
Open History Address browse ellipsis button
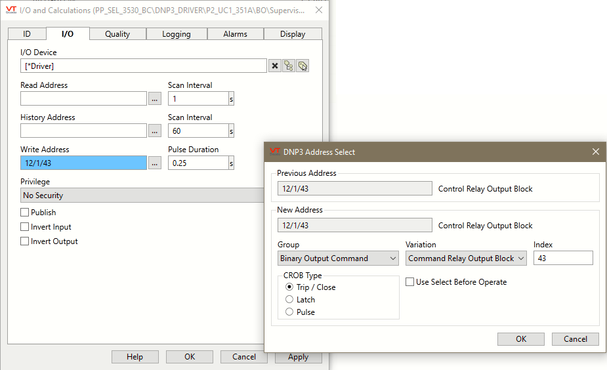point(155,131)
